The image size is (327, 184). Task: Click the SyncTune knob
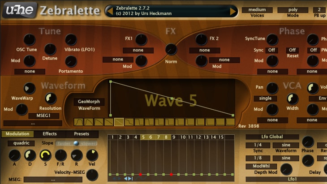tap(272, 39)
